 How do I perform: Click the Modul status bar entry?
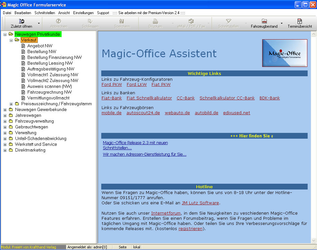(33, 247)
